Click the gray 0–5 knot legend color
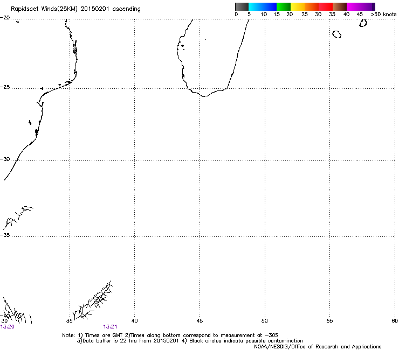Image resolution: width=399 pixels, height=350 pixels. tap(242, 6)
